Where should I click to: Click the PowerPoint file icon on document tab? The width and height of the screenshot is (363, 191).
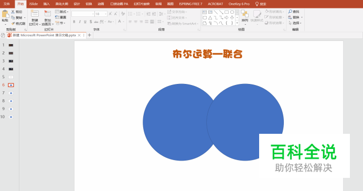[9, 35]
